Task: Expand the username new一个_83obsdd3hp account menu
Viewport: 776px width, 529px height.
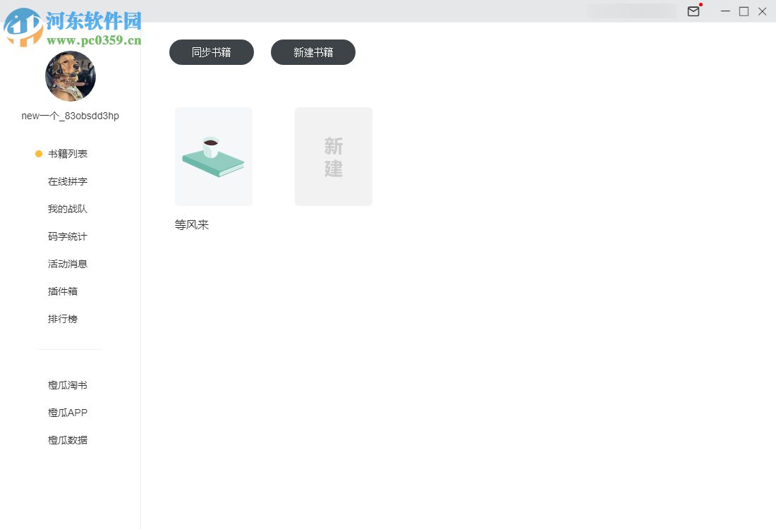Action: coord(71,116)
